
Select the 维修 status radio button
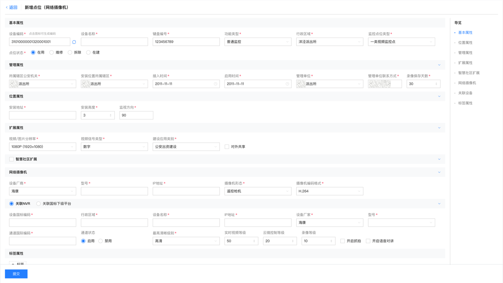tap(52, 52)
